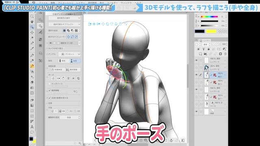Hide レイヤー1 with its eye icon
This screenshot has height=146, width=260.
click(x=197, y=60)
